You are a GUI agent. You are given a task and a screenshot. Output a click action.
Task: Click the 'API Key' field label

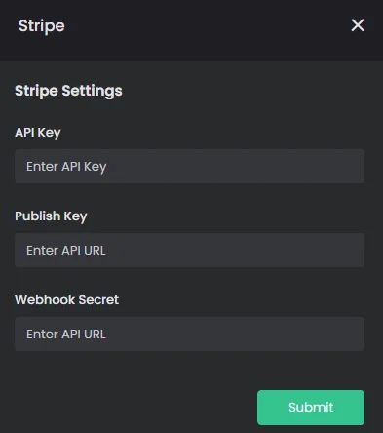click(38, 133)
